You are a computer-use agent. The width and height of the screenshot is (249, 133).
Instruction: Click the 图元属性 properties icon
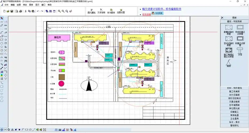(91, 11)
